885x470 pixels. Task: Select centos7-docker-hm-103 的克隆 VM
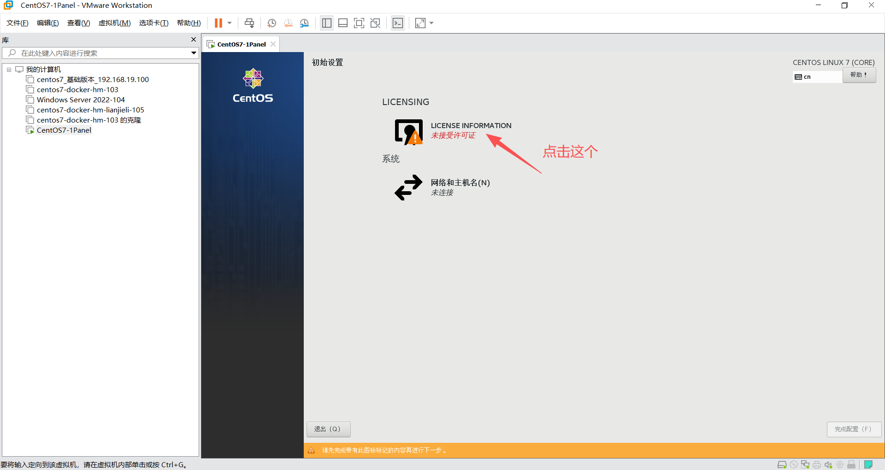point(89,120)
